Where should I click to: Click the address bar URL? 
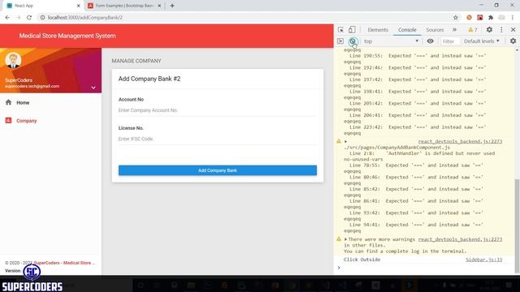pyautogui.click(x=84, y=18)
